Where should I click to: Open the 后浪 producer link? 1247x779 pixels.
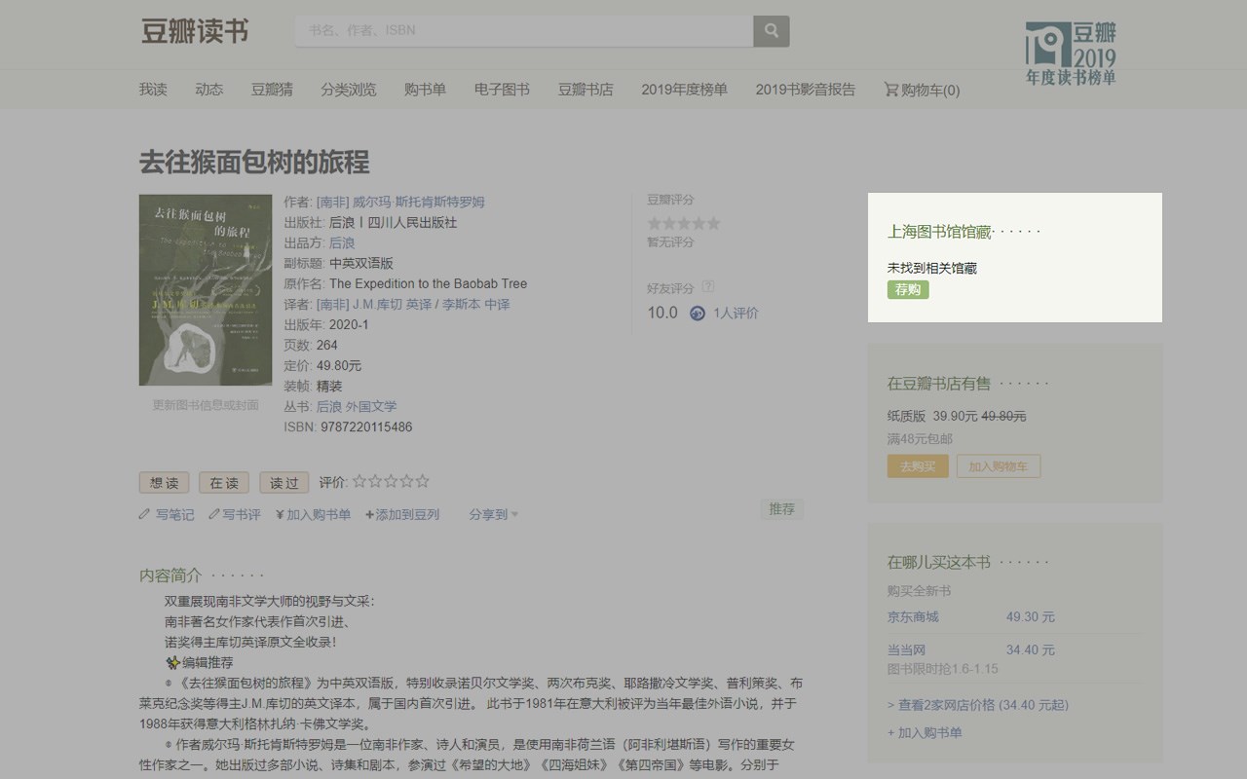click(x=342, y=242)
